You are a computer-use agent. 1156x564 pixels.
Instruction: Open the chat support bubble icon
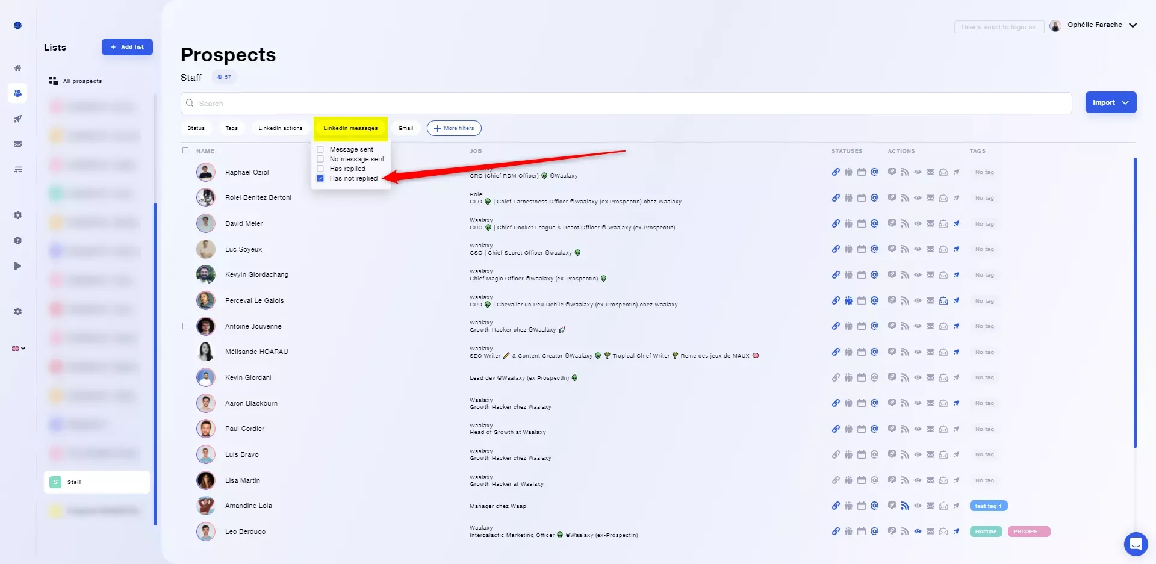(1136, 544)
